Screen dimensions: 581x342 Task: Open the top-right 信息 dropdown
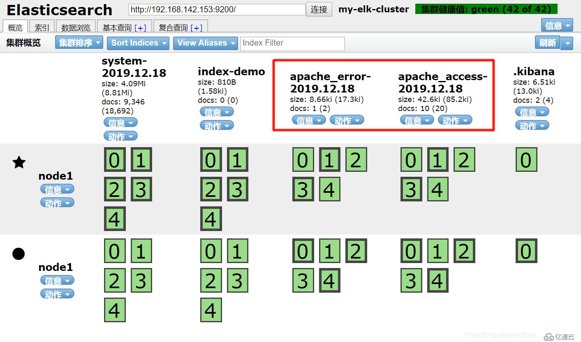(557, 25)
